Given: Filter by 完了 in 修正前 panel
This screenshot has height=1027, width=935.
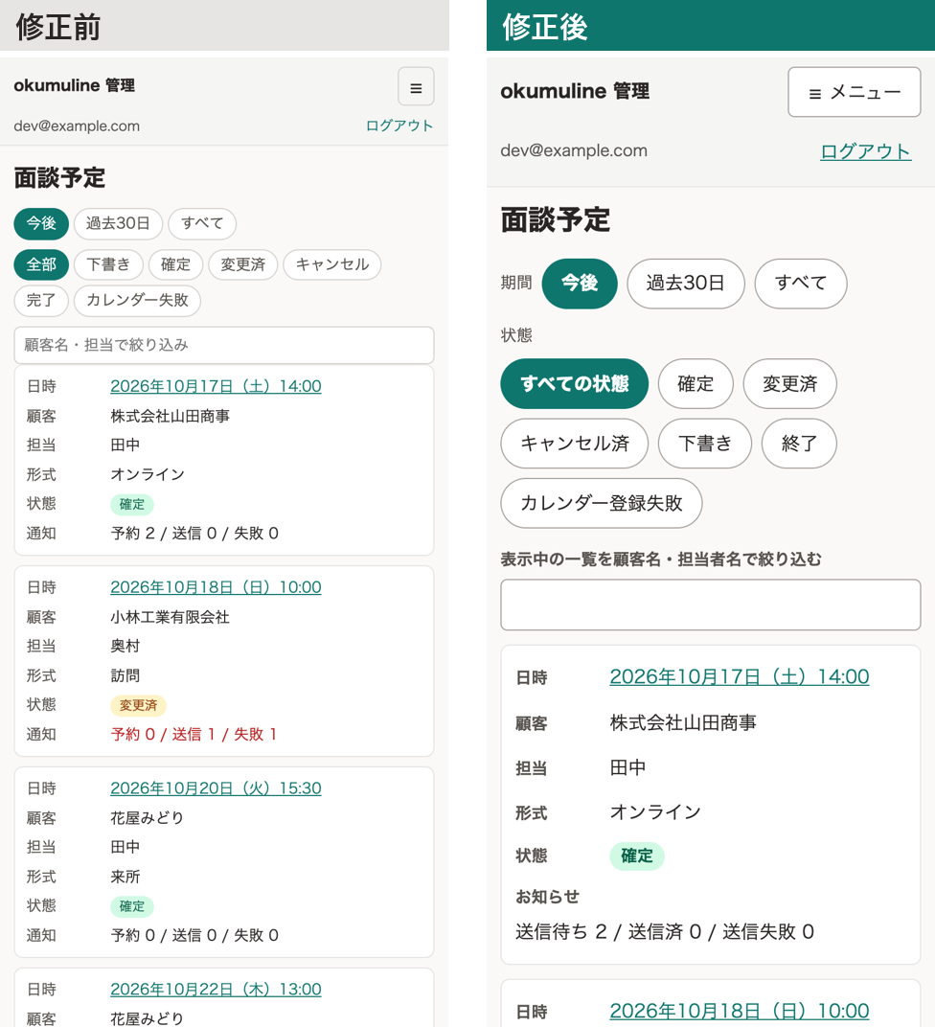Looking at the screenshot, I should (41, 301).
